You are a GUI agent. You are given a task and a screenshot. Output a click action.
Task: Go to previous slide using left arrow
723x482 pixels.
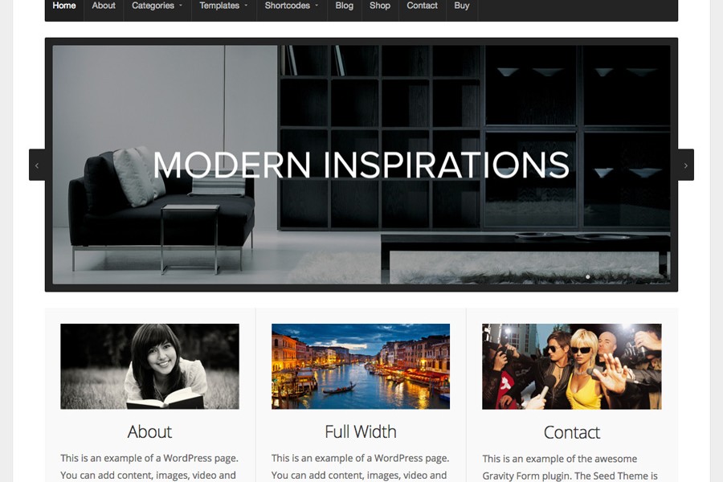coord(37,165)
